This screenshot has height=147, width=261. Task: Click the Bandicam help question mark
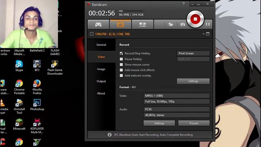[184, 4]
